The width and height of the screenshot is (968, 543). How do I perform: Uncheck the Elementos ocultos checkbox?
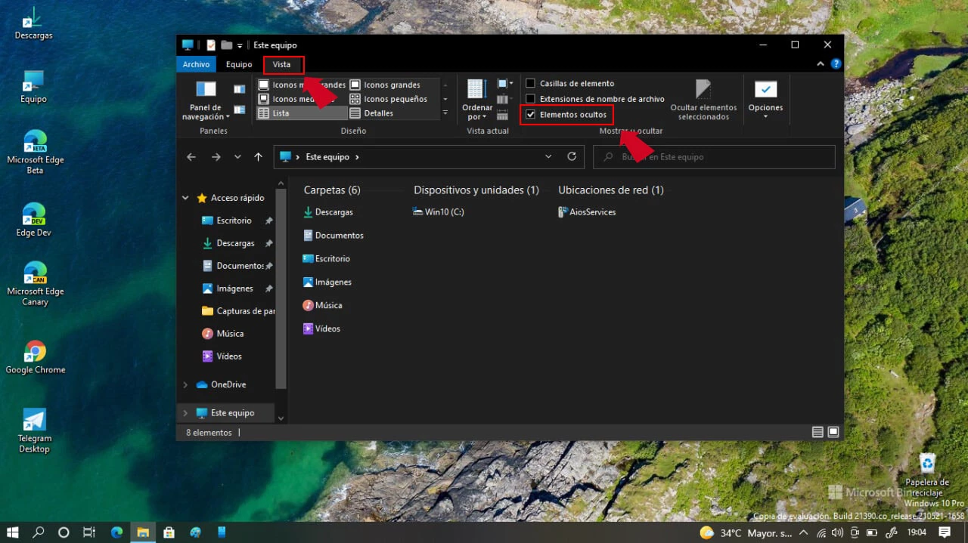coord(531,115)
